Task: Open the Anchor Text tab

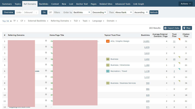Action: point(82,4)
